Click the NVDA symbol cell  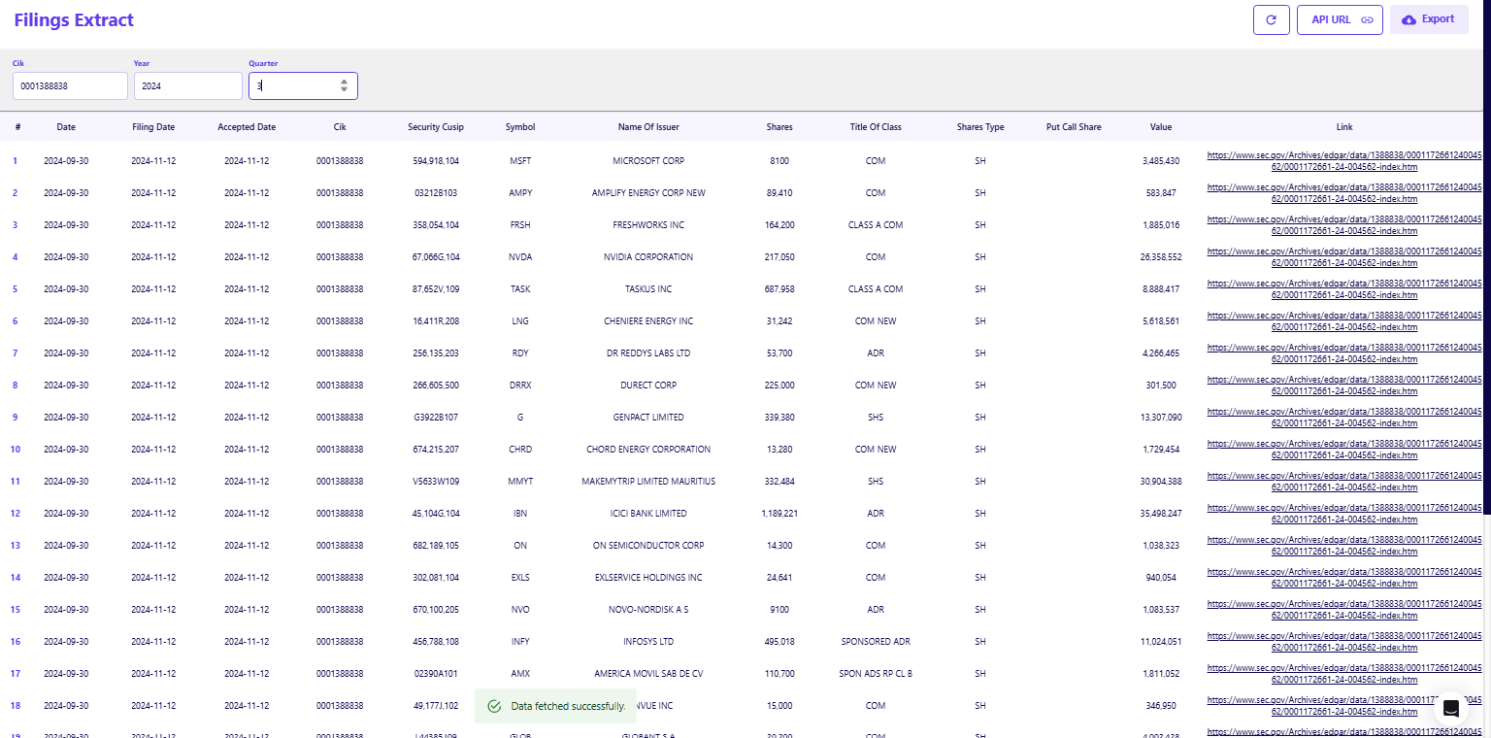tap(520, 257)
